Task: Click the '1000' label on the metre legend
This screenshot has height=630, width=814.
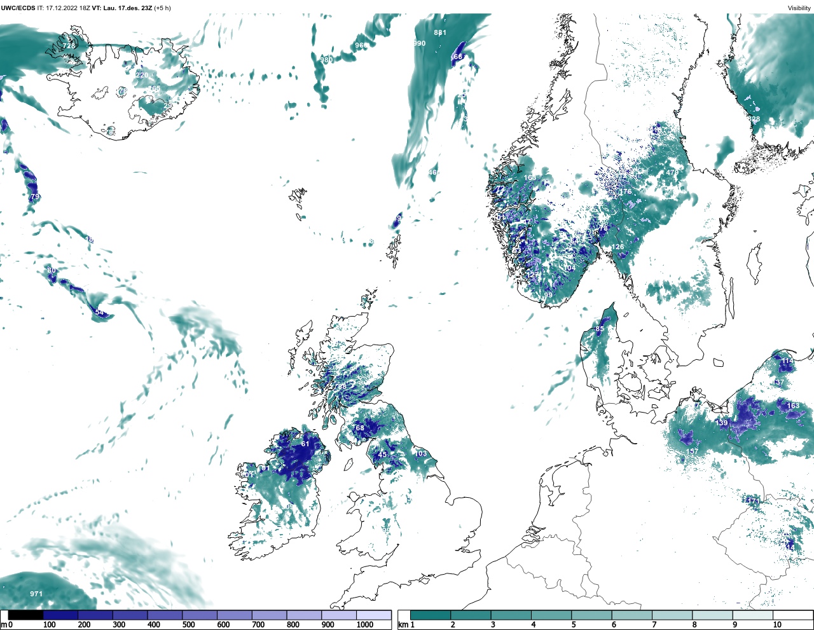Action: point(365,625)
